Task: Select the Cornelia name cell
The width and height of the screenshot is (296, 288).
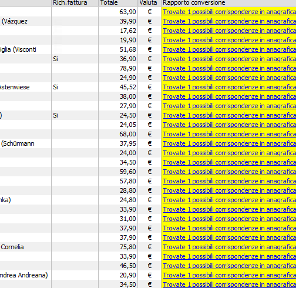Action: [25, 247]
